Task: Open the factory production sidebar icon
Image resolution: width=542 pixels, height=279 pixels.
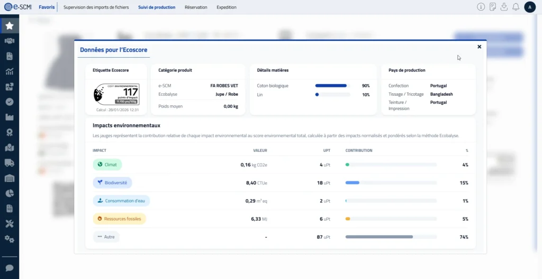Action: point(10,117)
